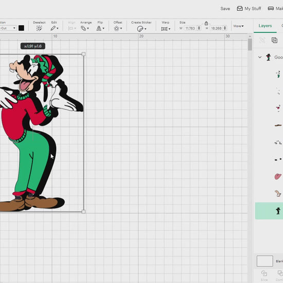Click the My Stuff envelope icon
Image resolution: width=283 pixels, height=283 pixels.
tap(240, 8)
